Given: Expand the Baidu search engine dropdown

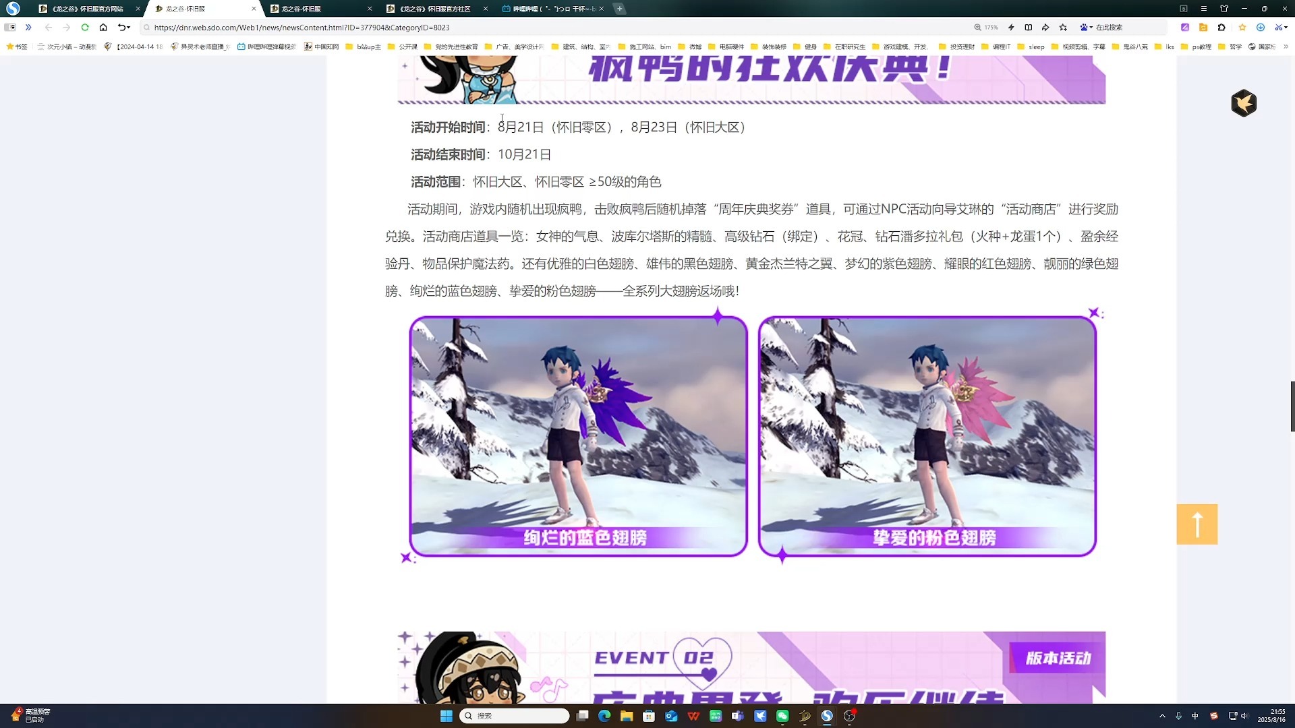Looking at the screenshot, I should [1091, 28].
